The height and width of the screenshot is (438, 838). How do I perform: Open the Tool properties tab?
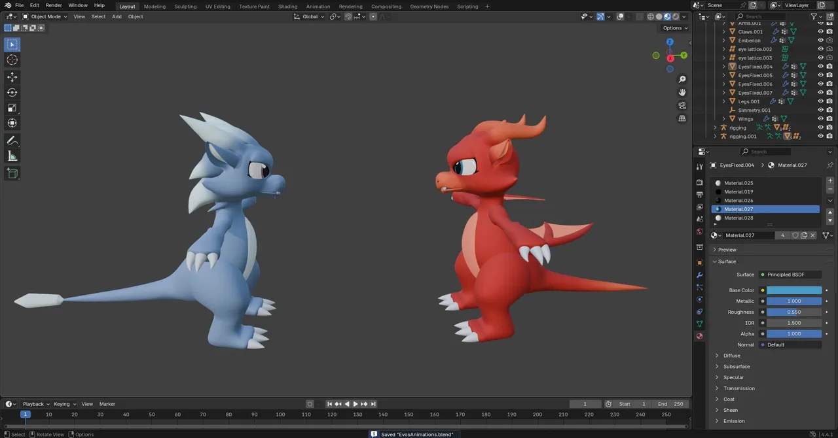(700, 167)
